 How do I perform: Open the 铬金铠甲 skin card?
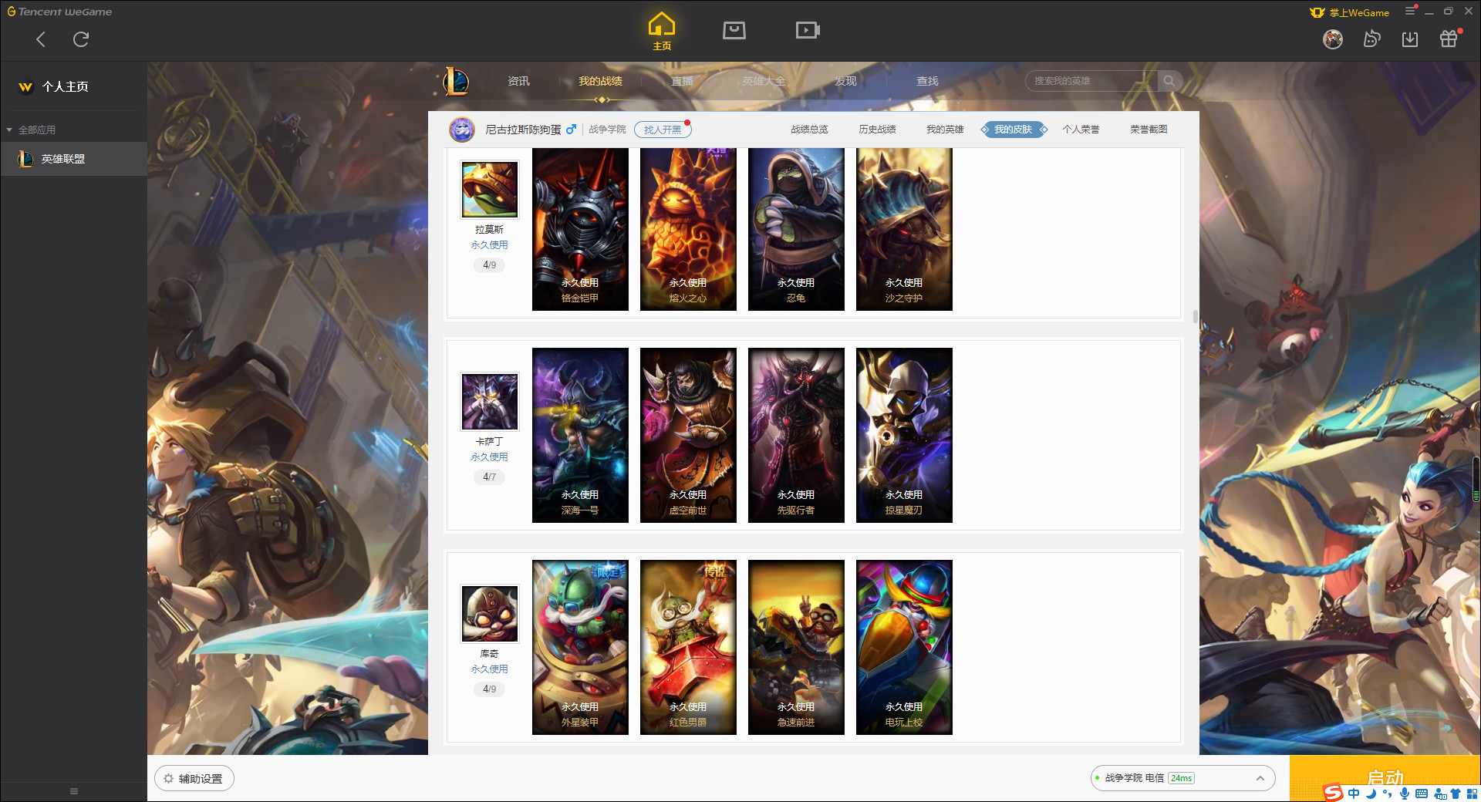coord(580,229)
